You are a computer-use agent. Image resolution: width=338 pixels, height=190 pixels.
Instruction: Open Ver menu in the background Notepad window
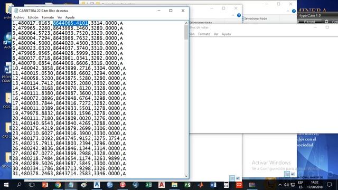point(216,34)
